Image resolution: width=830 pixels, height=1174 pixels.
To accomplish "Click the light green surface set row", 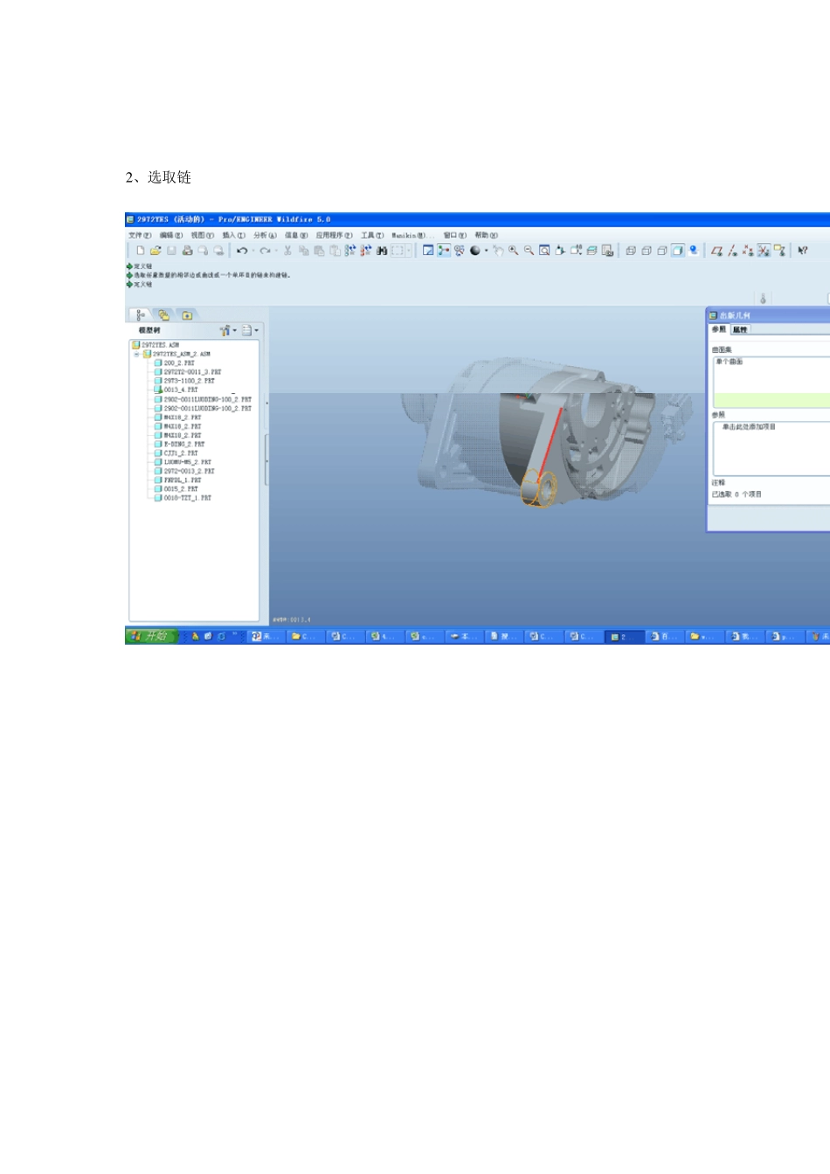I will tap(769, 400).
